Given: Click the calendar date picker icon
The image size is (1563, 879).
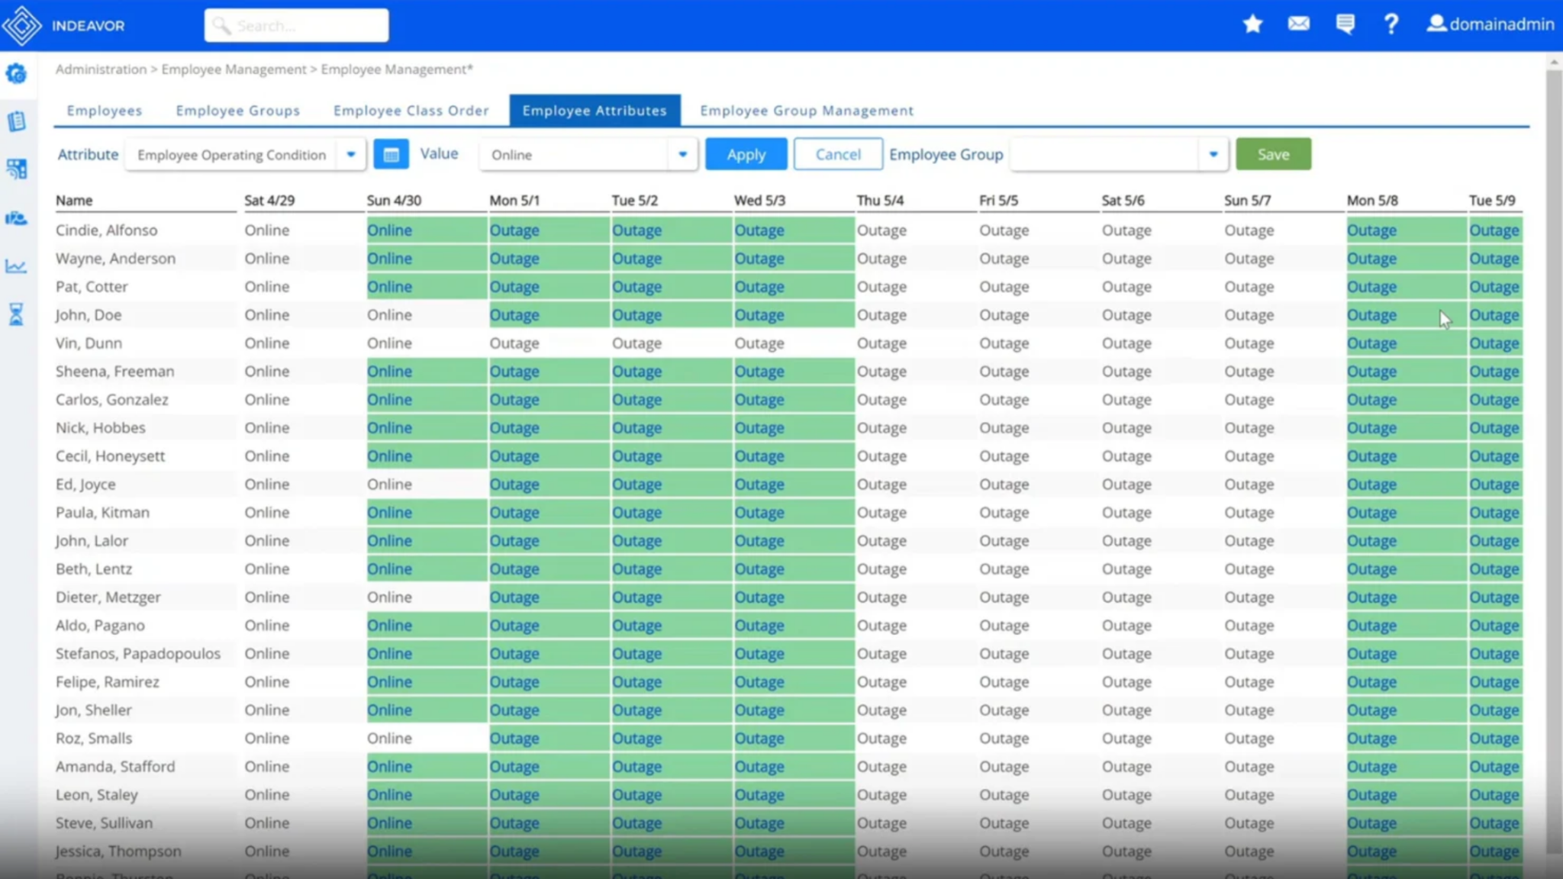Looking at the screenshot, I should pos(391,155).
